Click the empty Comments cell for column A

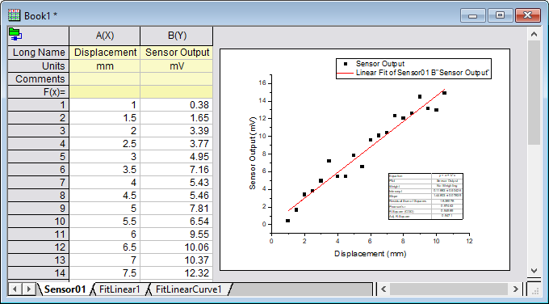pyautogui.click(x=105, y=79)
